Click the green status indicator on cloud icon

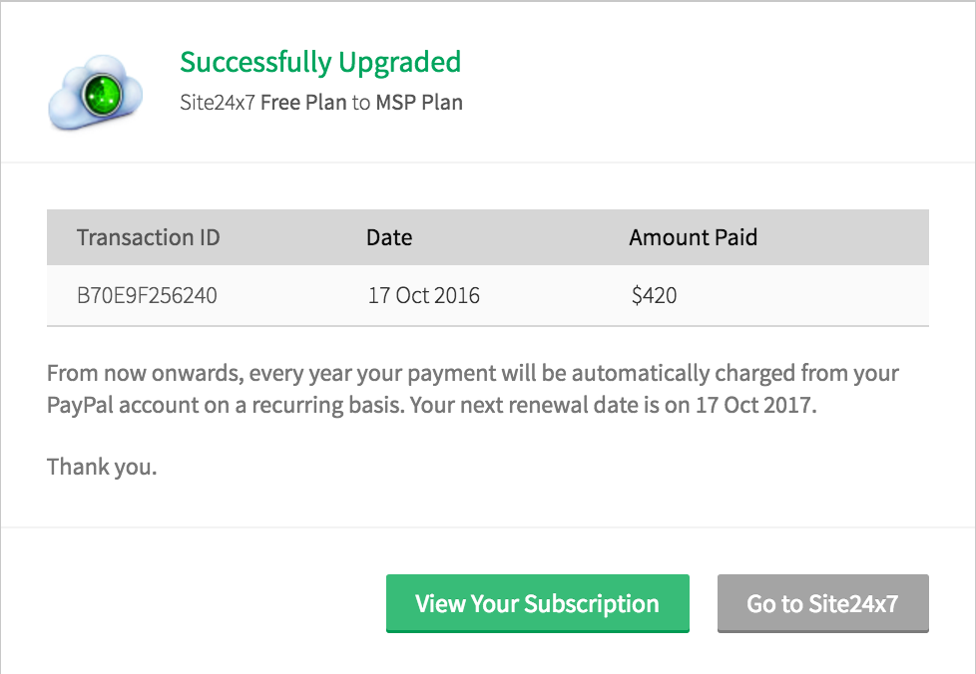(103, 97)
